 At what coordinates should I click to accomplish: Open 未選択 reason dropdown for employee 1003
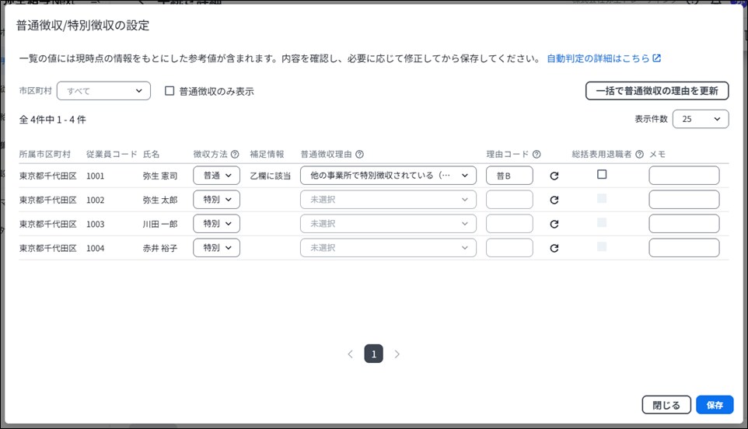click(388, 224)
